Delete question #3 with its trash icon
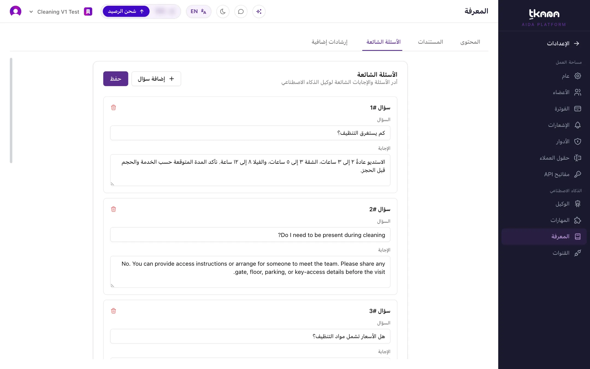This screenshot has width=590, height=369. pos(113,311)
